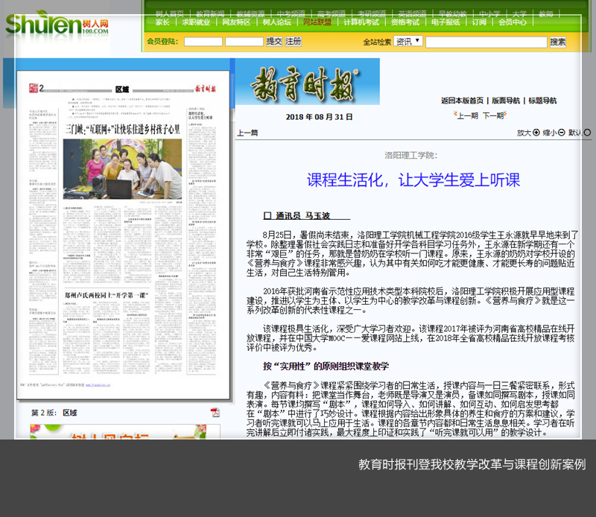Open the 树人论坛 navigation item
Viewport: 596px width, 517px height.
(277, 22)
